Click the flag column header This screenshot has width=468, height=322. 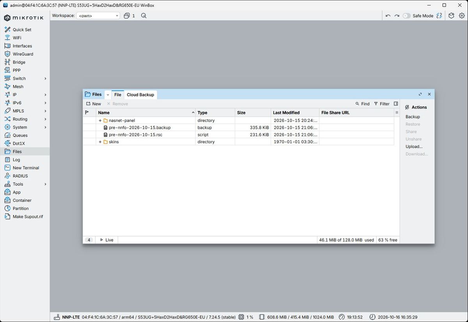[89, 113]
